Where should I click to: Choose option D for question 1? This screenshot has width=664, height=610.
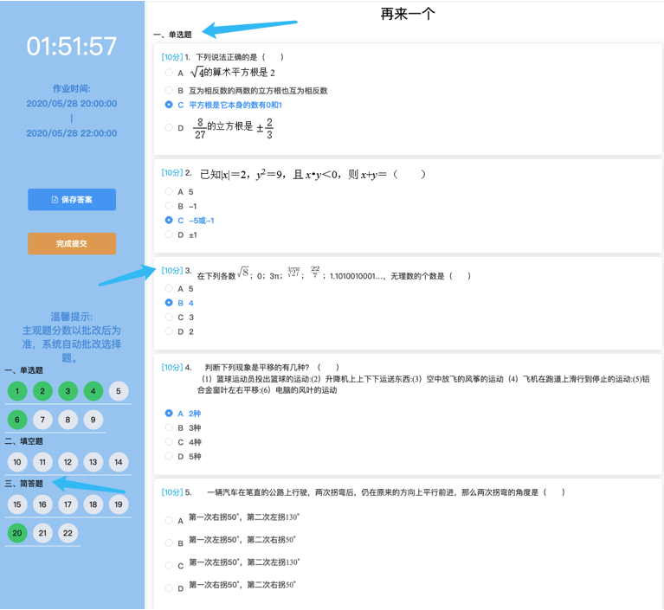tap(169, 127)
